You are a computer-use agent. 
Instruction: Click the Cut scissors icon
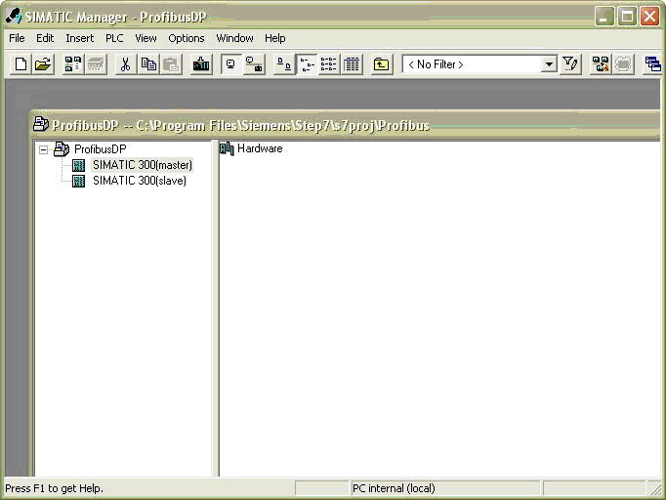coord(125,64)
